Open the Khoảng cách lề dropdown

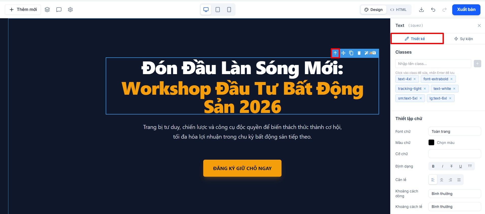(455, 207)
